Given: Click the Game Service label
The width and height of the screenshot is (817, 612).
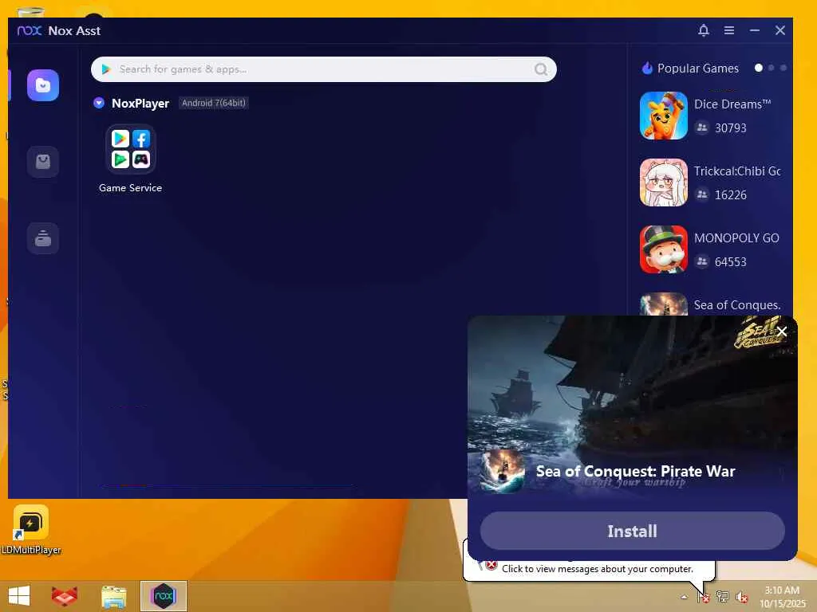Looking at the screenshot, I should click(x=130, y=188).
